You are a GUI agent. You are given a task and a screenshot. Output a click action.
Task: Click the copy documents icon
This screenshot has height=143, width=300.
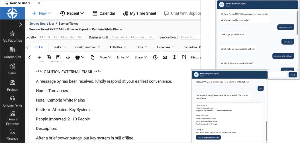pos(93,57)
